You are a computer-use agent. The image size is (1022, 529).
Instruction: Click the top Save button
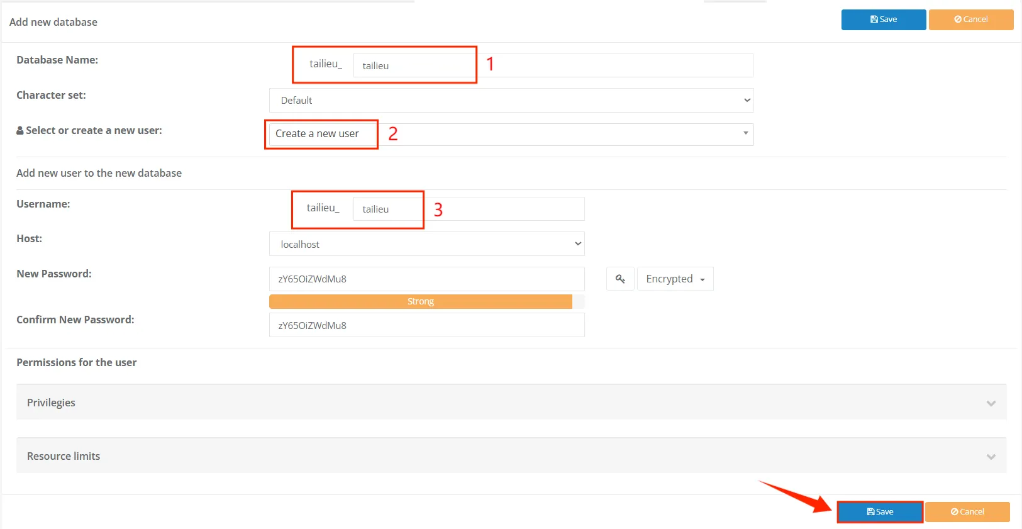click(x=884, y=19)
